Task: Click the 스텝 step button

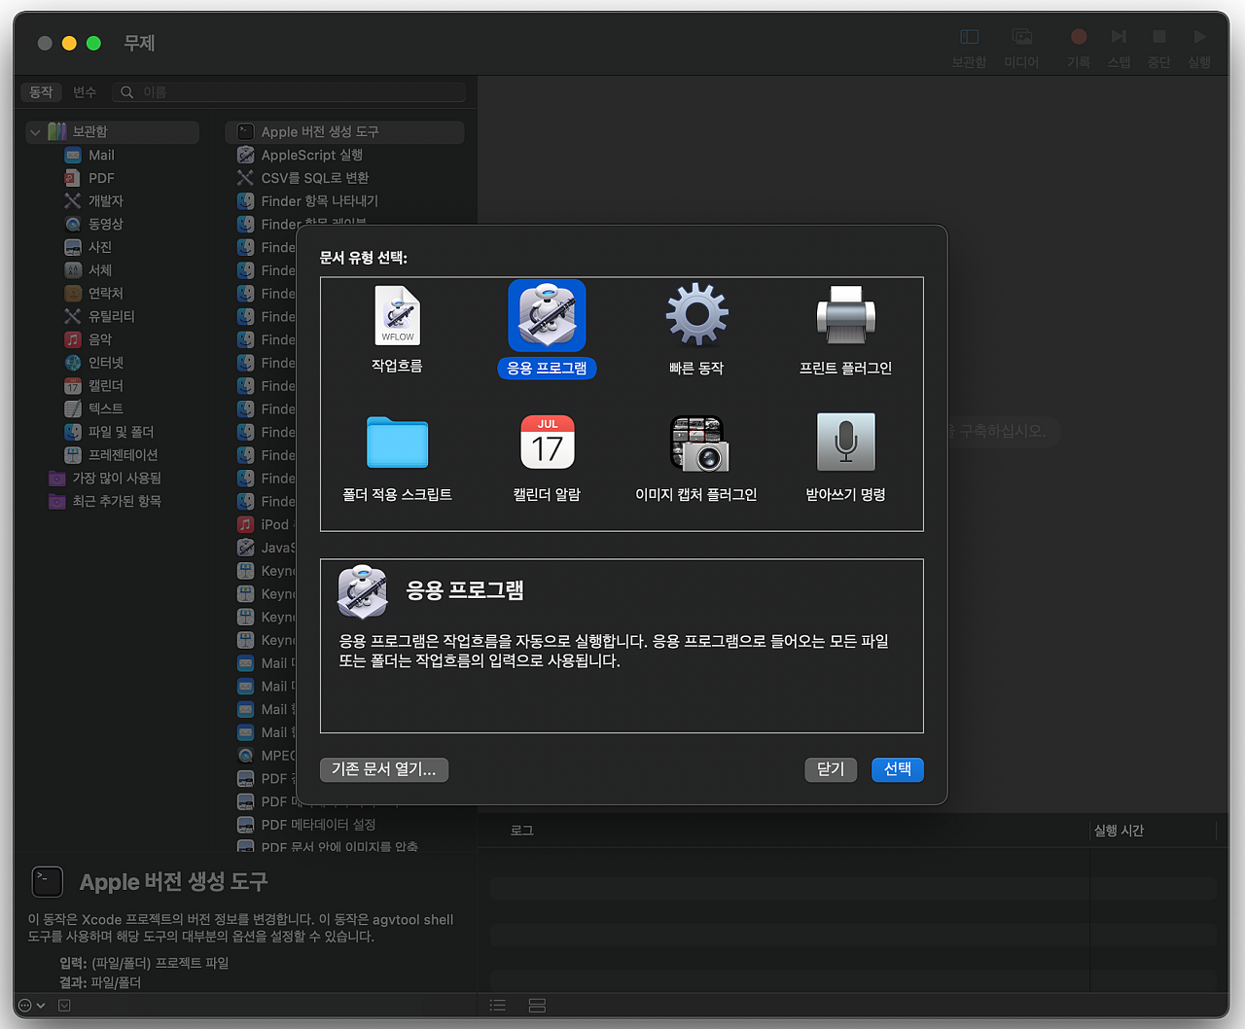Action: pos(1119,47)
